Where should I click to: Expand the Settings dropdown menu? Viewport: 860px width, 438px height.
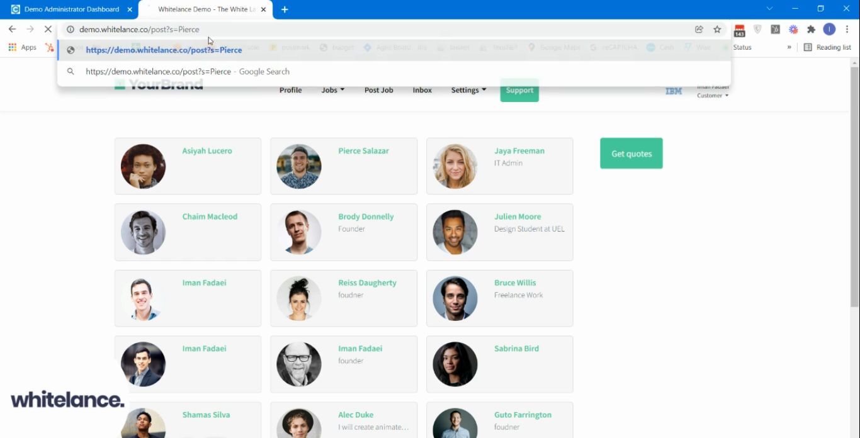click(x=468, y=90)
